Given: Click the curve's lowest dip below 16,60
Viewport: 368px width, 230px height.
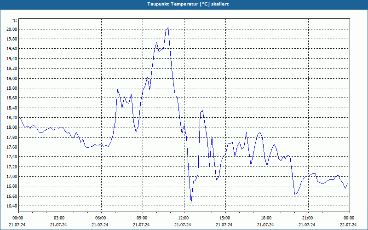Looking at the screenshot, I should pos(191,202).
